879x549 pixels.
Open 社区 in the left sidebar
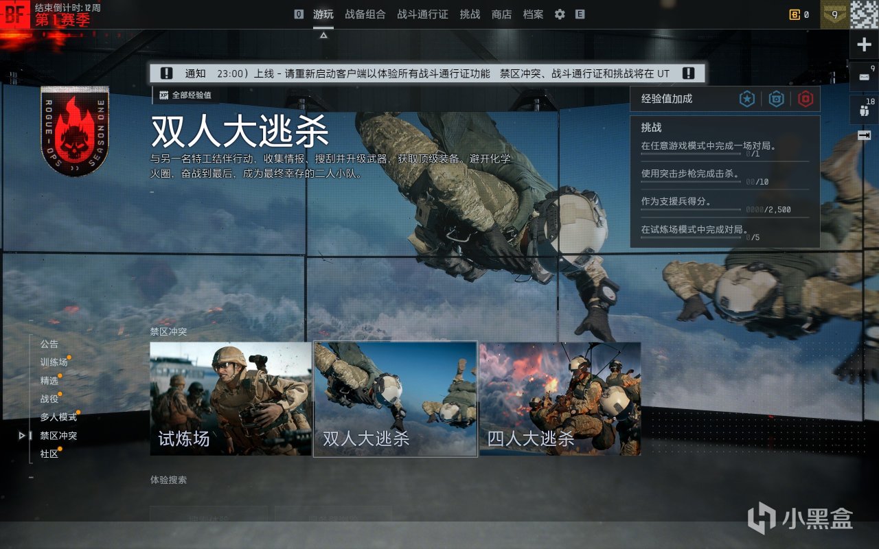pyautogui.click(x=49, y=454)
